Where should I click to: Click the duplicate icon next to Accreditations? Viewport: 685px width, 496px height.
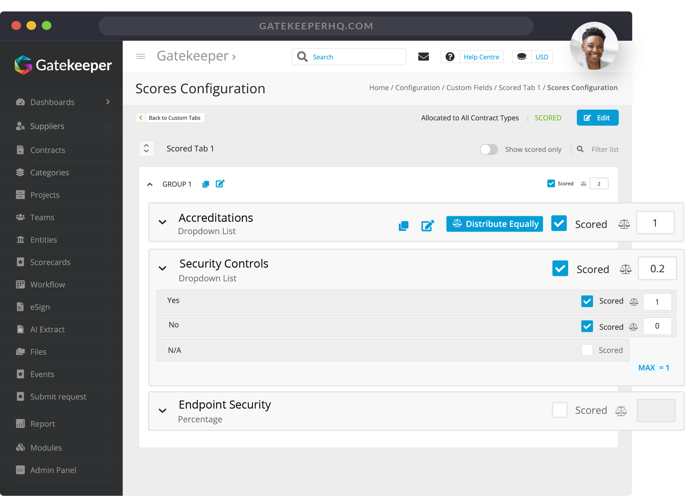coord(404,223)
